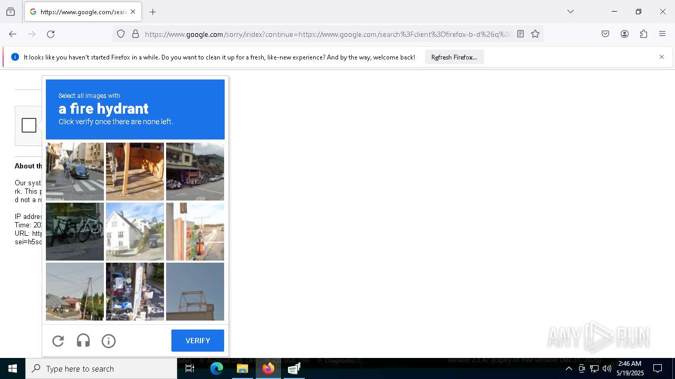
Task: Open the Firefox account icon
Action: tap(624, 34)
